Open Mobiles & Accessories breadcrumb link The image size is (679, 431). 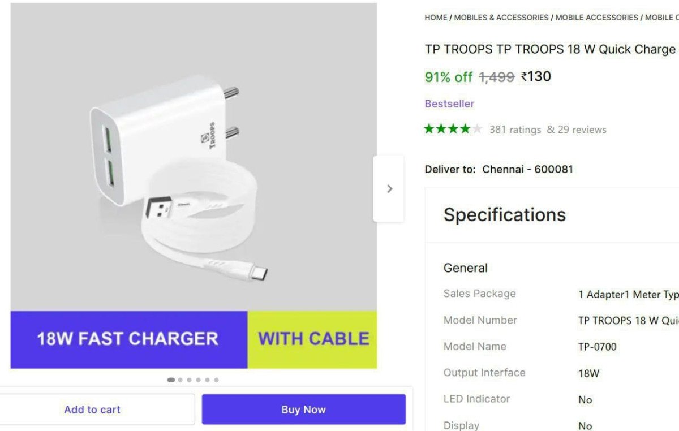(501, 18)
